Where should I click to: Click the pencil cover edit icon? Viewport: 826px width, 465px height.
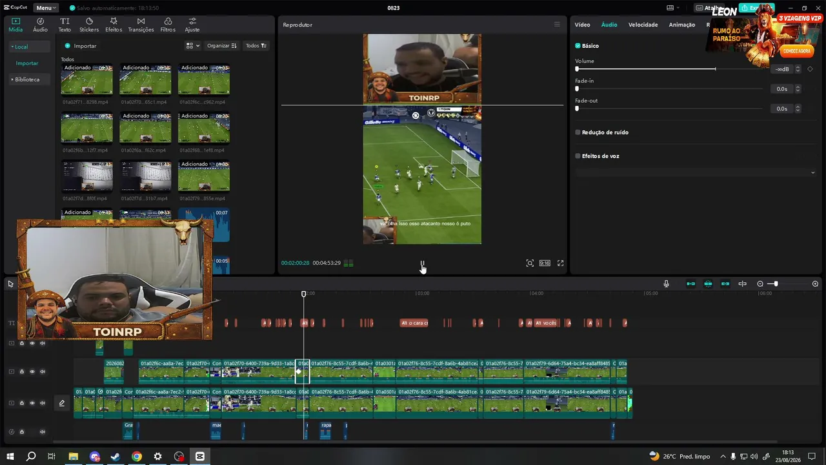(x=62, y=403)
